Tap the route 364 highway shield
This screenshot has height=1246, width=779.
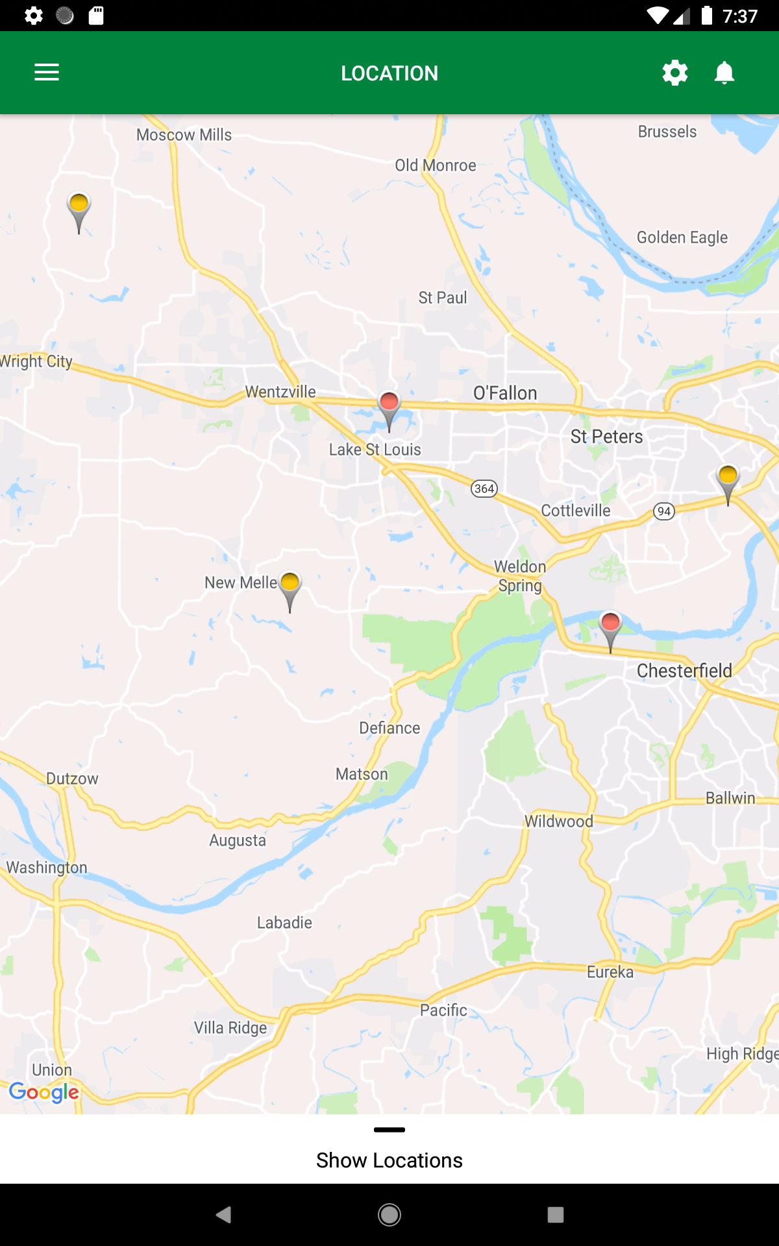coord(484,489)
